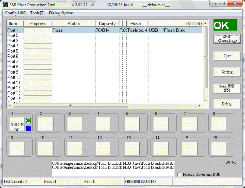
Task: Open the Setting button
Action: [x=227, y=72]
